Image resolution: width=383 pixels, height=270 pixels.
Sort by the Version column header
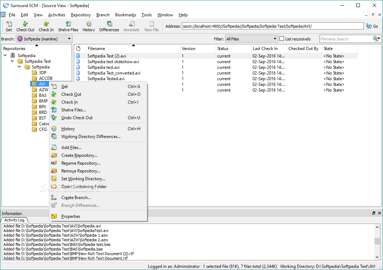click(198, 48)
